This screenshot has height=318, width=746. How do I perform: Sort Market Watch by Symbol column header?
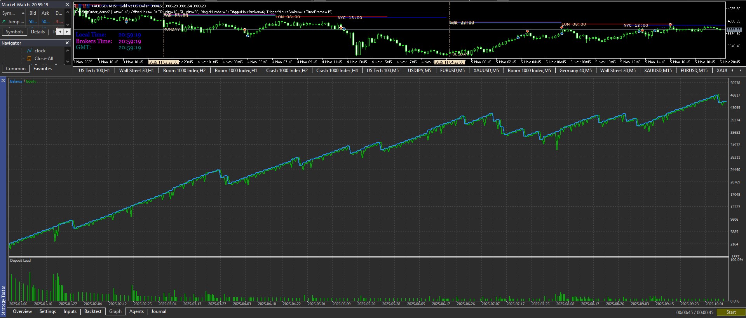point(13,13)
